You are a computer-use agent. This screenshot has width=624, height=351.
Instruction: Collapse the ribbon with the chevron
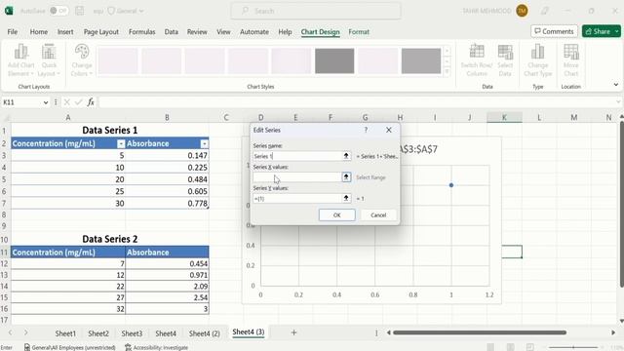(615, 85)
